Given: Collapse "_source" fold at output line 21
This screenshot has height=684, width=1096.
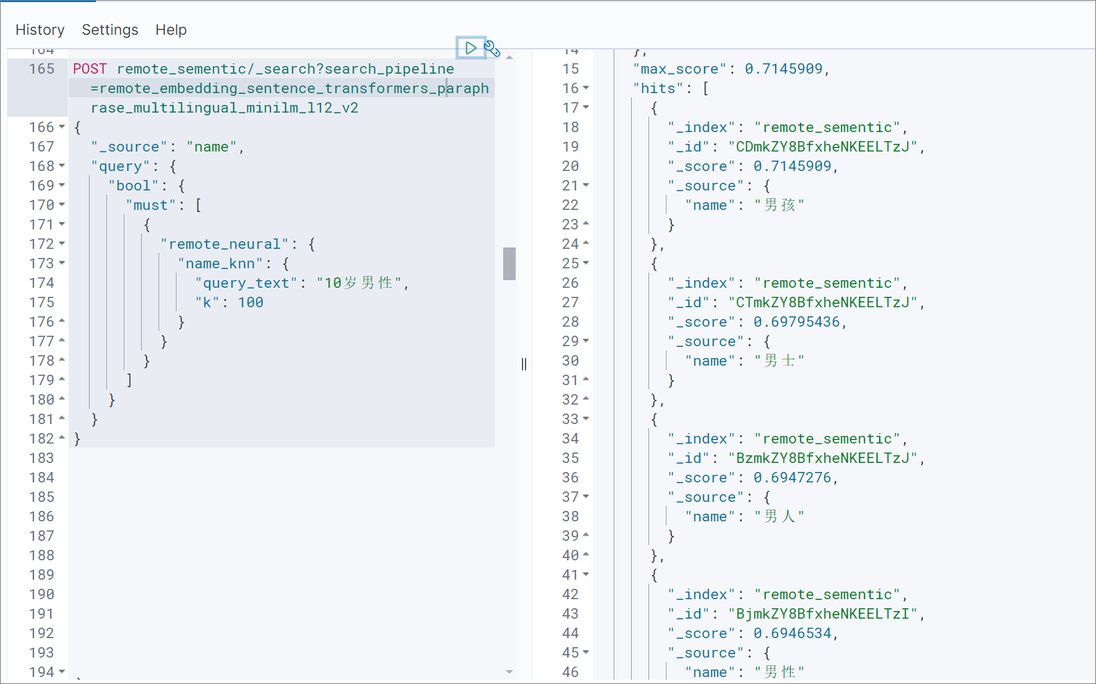Looking at the screenshot, I should pyautogui.click(x=586, y=186).
